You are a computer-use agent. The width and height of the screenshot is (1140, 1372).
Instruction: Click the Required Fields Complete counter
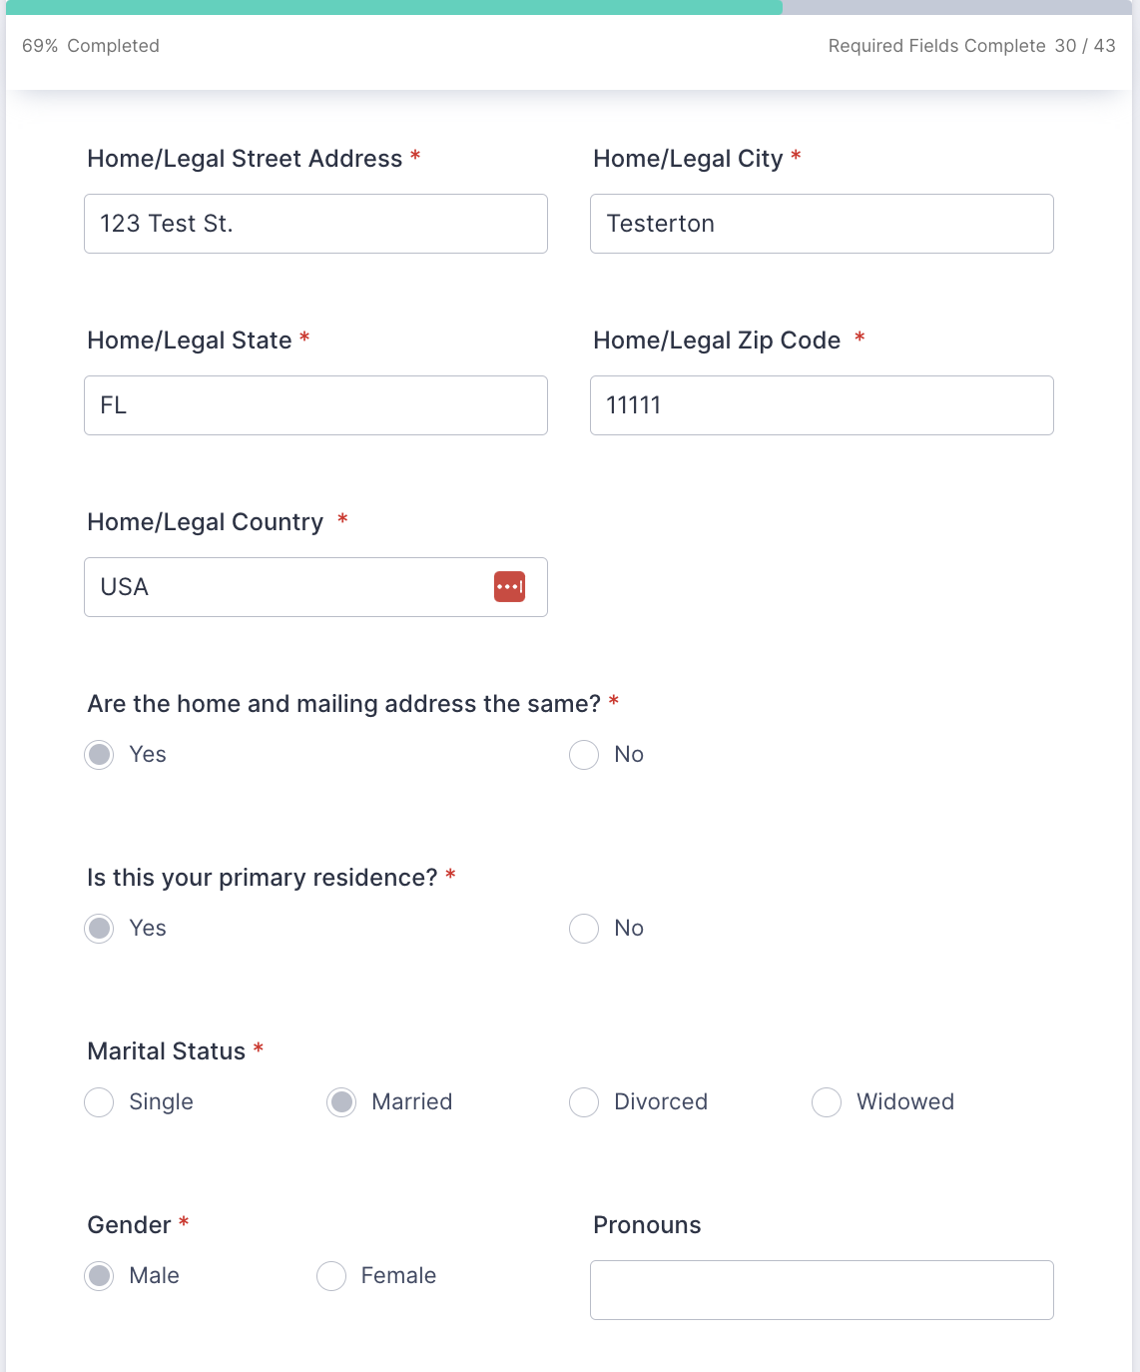[x=971, y=46]
